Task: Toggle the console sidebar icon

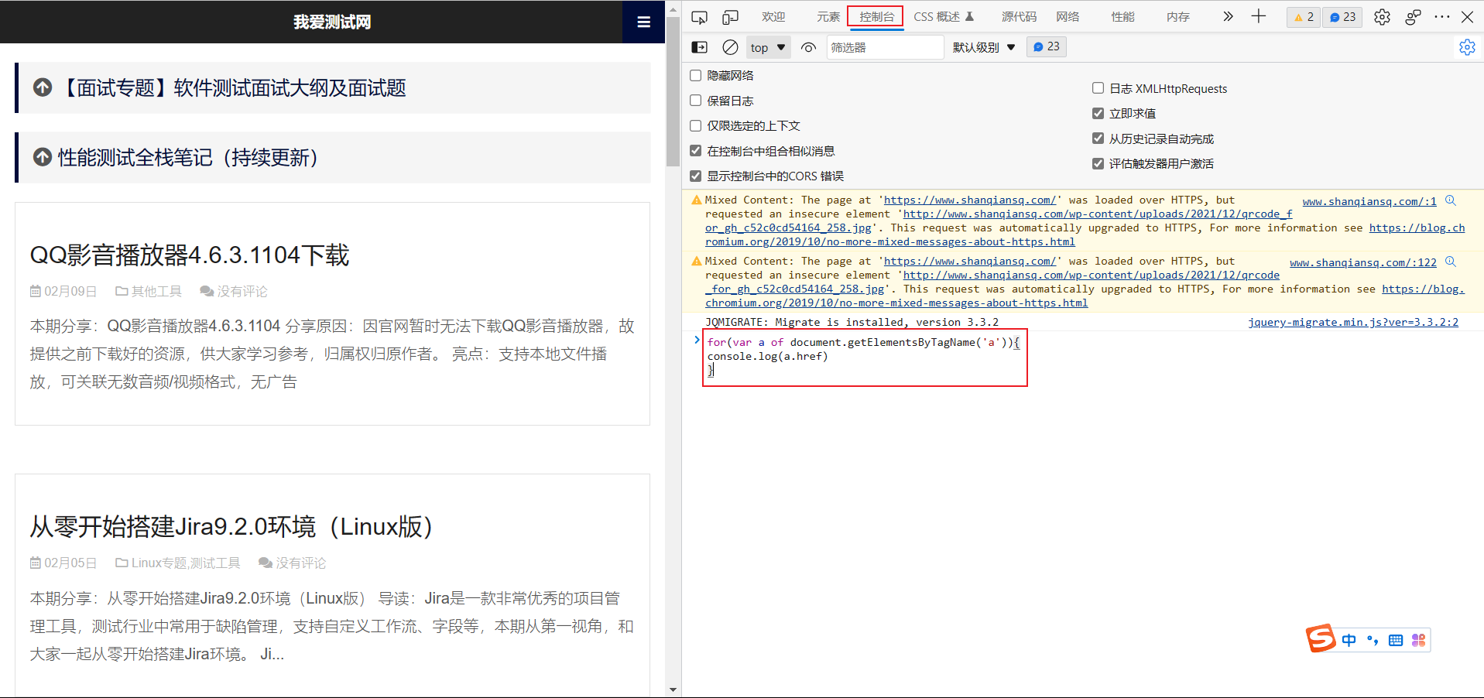Action: (699, 47)
